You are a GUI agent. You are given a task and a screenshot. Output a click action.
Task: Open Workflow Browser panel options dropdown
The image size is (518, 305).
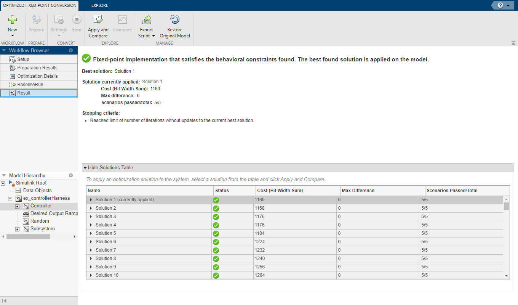(x=70, y=50)
